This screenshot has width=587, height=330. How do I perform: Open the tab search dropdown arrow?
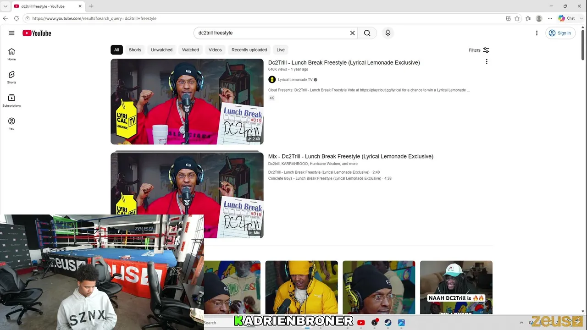click(6, 6)
